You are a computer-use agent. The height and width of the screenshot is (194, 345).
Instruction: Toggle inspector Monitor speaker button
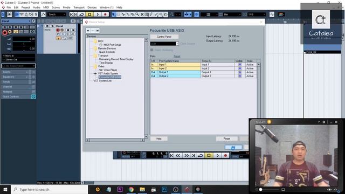tap(10, 32)
